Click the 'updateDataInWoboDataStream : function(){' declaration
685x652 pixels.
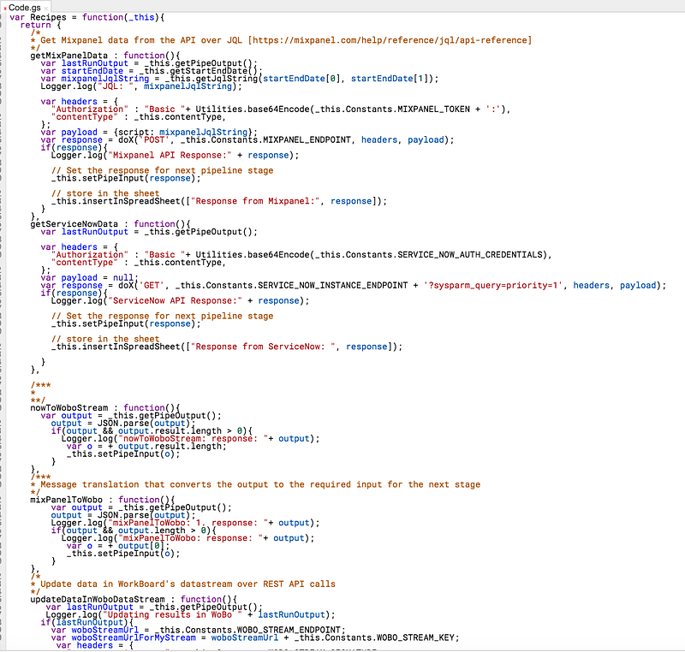pos(134,599)
